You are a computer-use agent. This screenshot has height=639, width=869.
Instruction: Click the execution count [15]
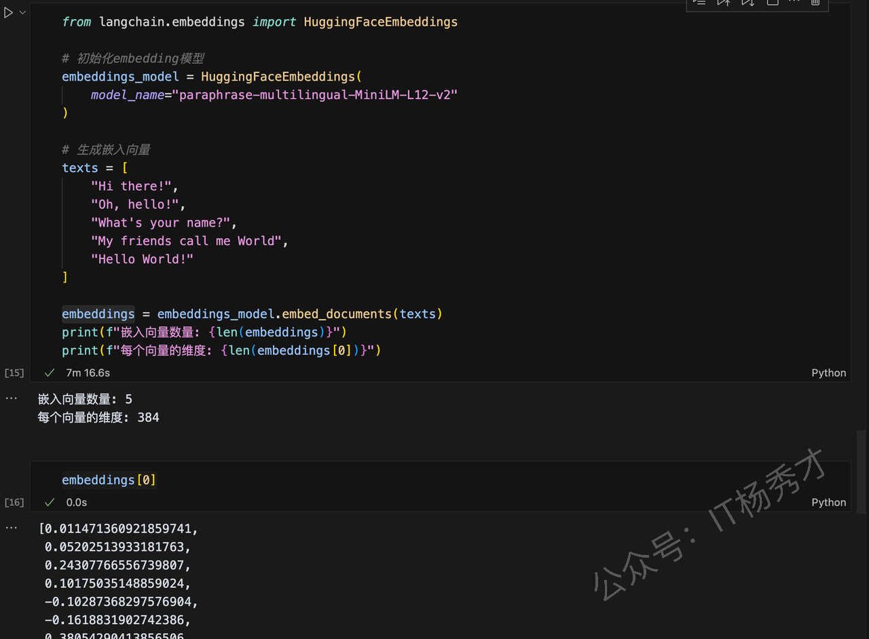point(14,373)
